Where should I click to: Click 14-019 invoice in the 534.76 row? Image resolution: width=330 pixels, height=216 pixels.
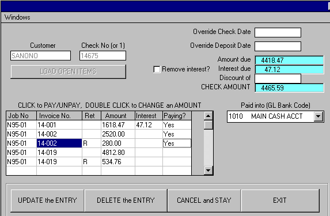(x=59, y=162)
